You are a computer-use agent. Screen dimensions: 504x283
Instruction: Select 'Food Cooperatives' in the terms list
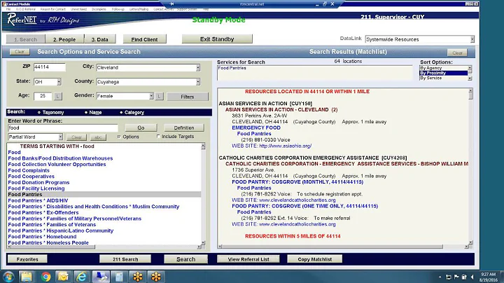[31, 177]
